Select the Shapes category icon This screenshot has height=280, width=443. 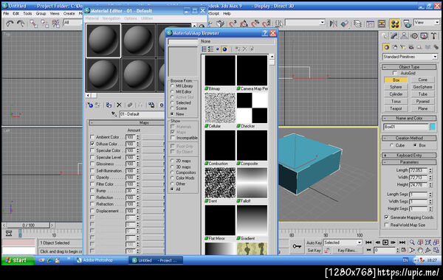click(395, 47)
